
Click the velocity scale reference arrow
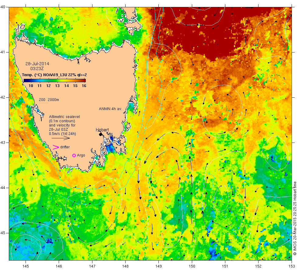pyautogui.click(x=61, y=138)
